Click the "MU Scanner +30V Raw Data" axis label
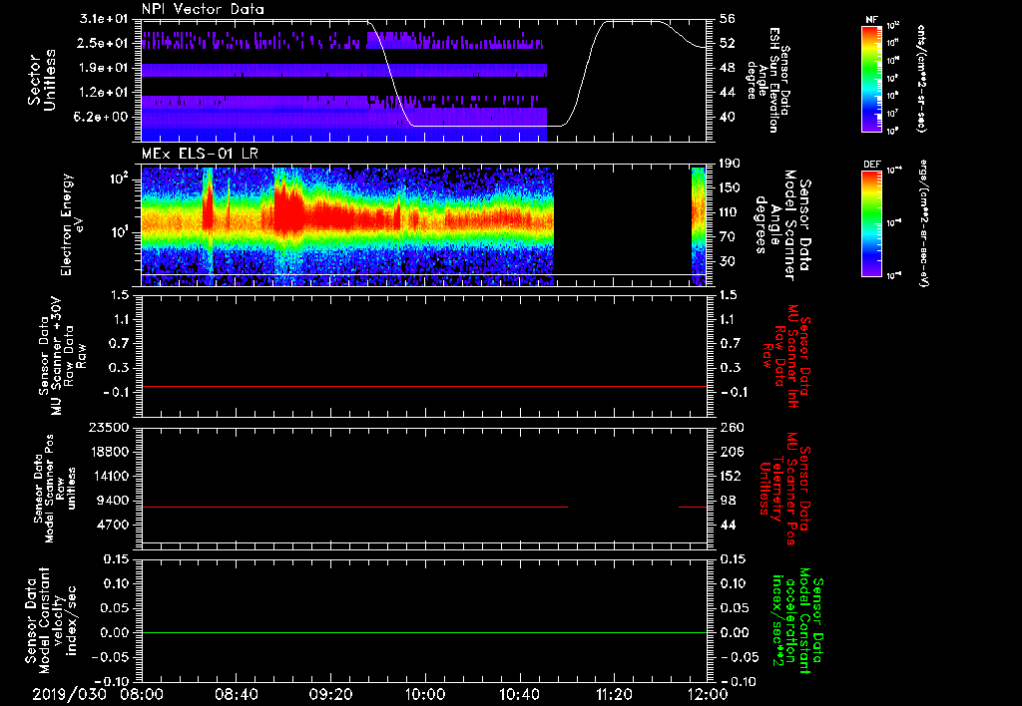This screenshot has width=1022, height=706. point(63,358)
